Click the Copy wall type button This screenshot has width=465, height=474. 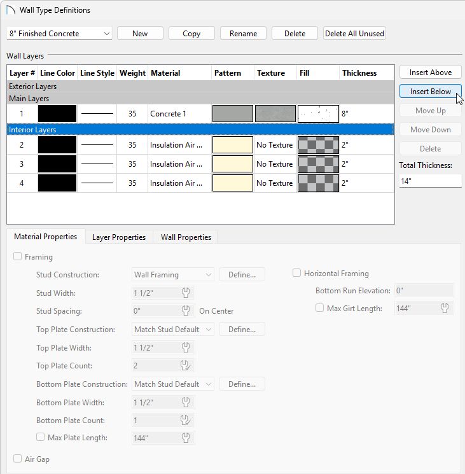pos(191,33)
